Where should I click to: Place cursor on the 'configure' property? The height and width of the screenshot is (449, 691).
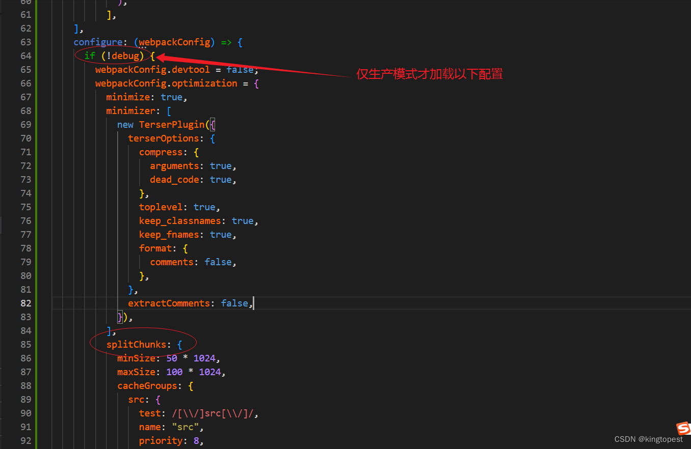click(x=98, y=42)
